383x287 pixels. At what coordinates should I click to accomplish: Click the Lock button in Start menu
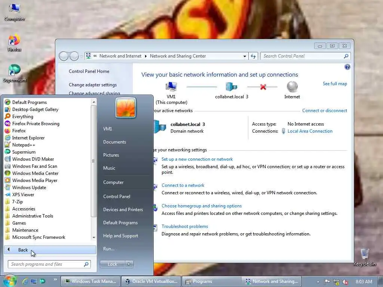[x=112, y=264]
